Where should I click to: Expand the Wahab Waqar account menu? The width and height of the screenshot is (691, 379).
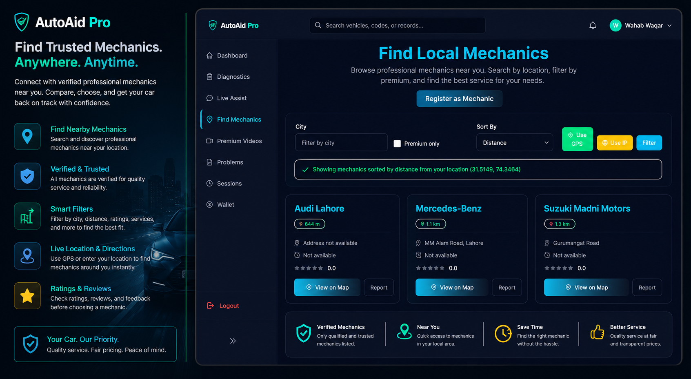669,26
